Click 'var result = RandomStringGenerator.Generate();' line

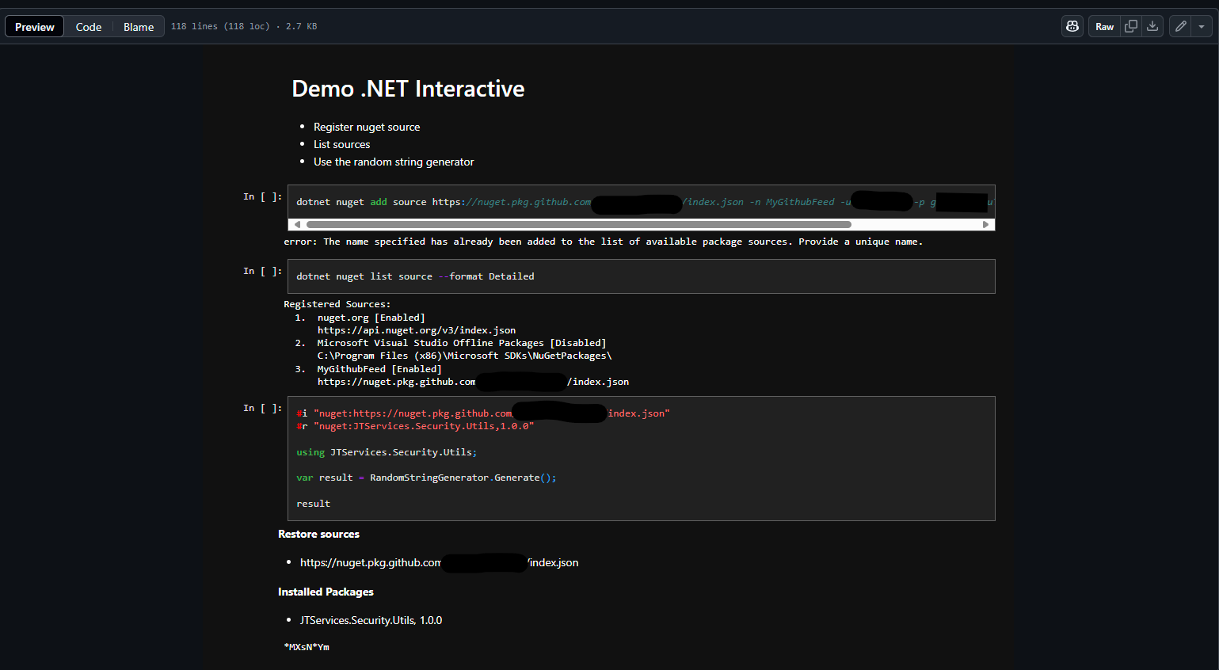(x=426, y=478)
